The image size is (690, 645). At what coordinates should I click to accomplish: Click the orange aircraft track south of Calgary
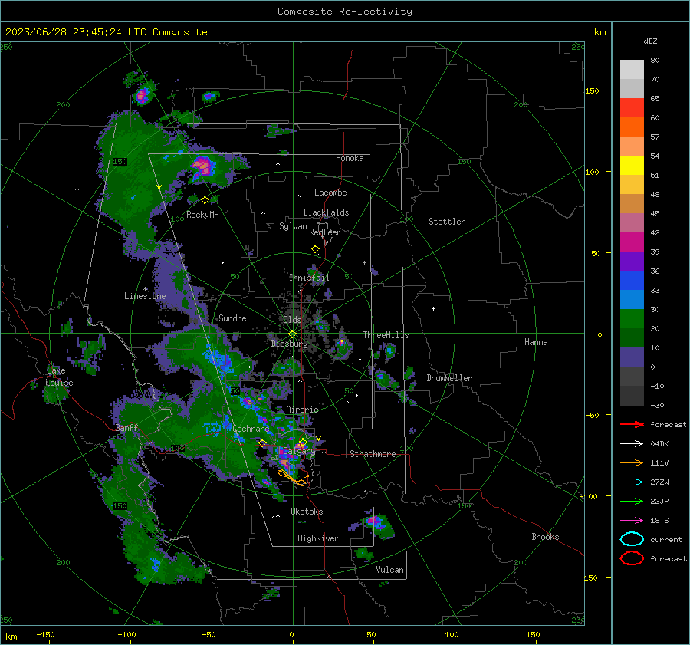tap(293, 477)
